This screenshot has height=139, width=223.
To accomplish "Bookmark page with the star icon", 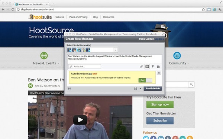I will [203, 10].
